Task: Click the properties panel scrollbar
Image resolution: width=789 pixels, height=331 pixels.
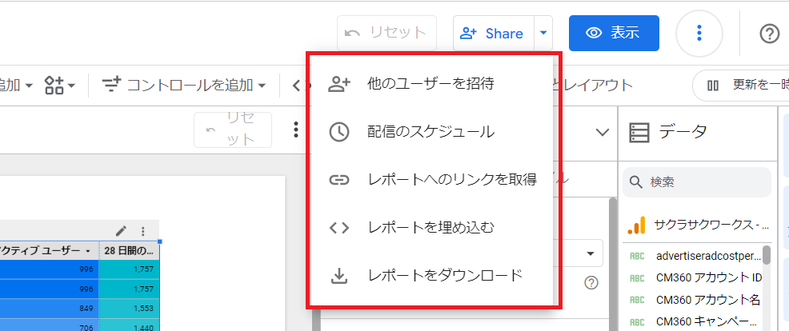Action: pos(613,264)
